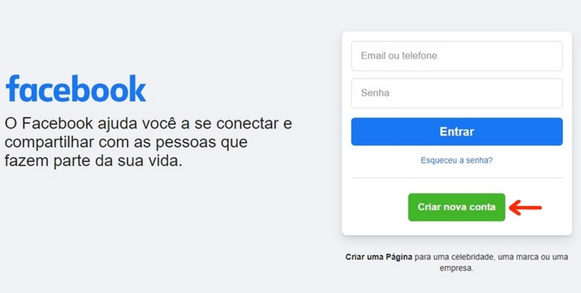
Task: Click the horizontal divider in login card
Action: point(456,178)
